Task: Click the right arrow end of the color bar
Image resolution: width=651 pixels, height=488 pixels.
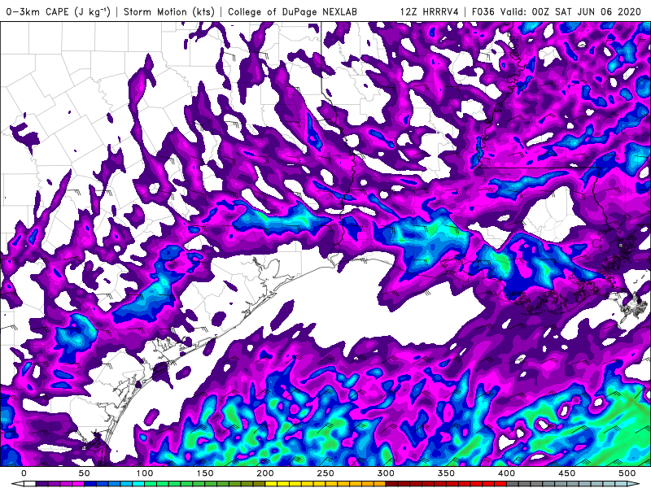Action: (633, 484)
